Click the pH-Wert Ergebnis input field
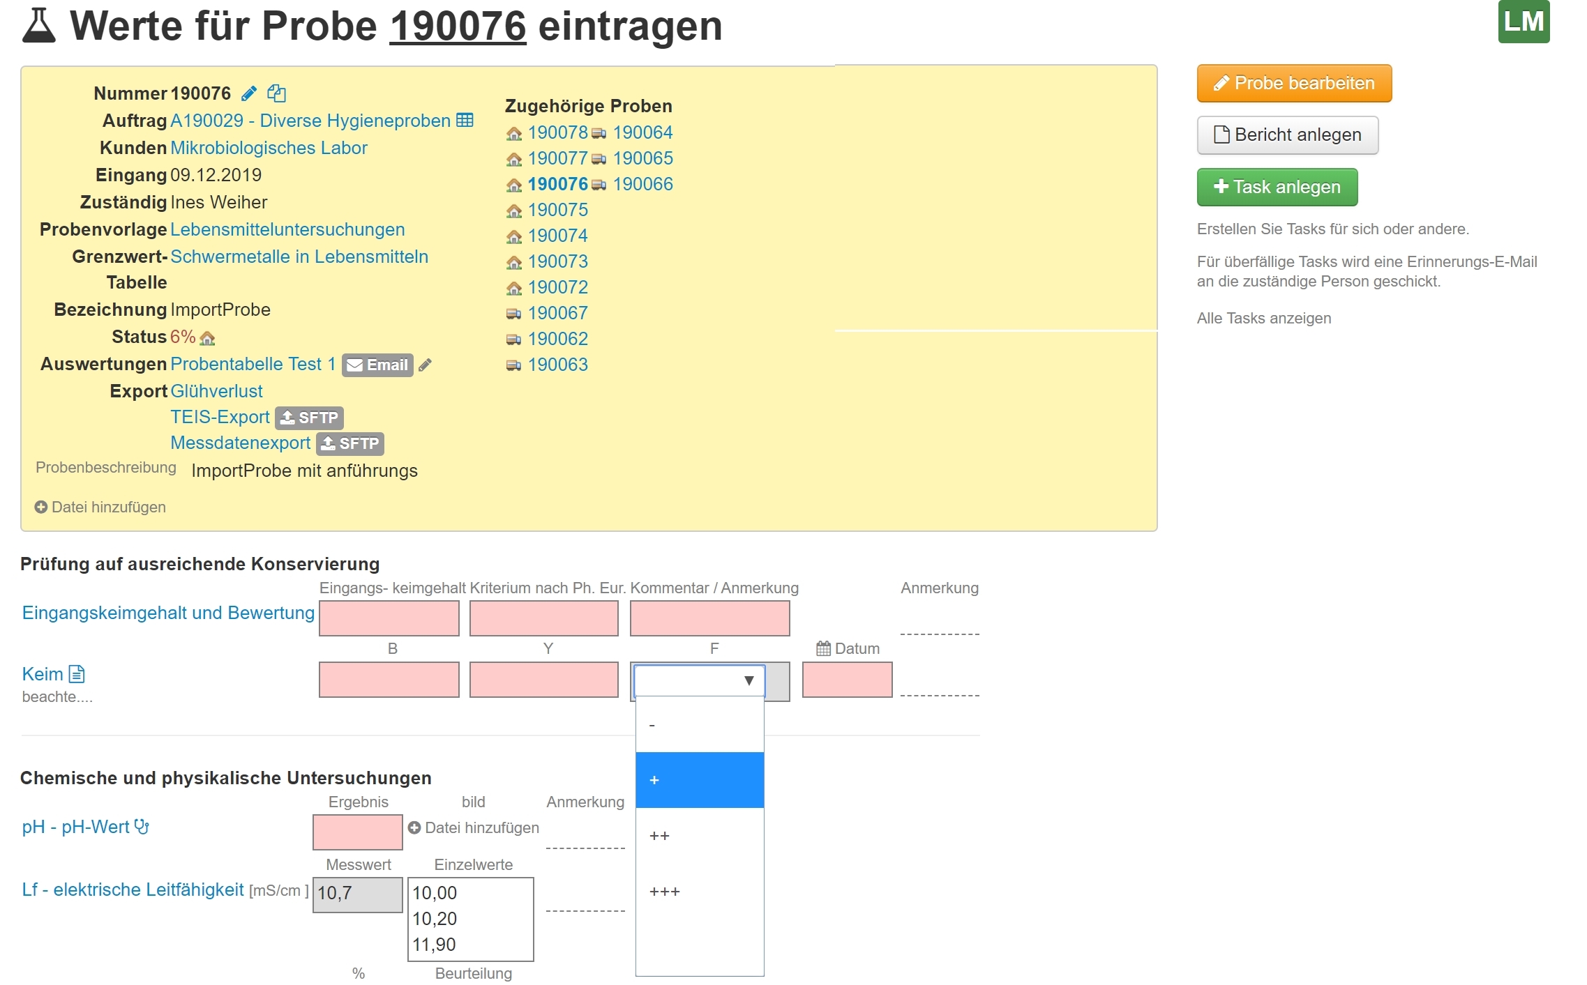Image resolution: width=1587 pixels, height=985 pixels. pos(357,832)
